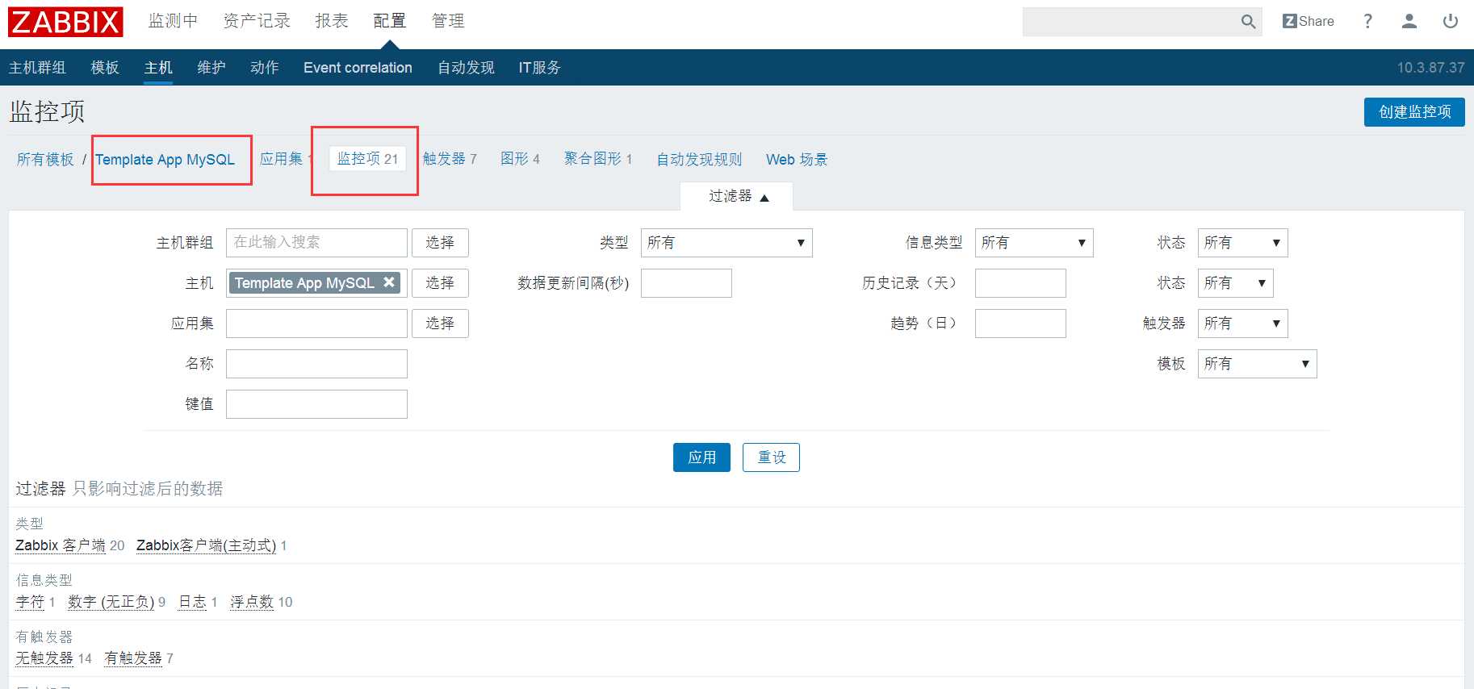Go to 模板 submenu item
Screen dimensions: 1474x689
(x=105, y=68)
